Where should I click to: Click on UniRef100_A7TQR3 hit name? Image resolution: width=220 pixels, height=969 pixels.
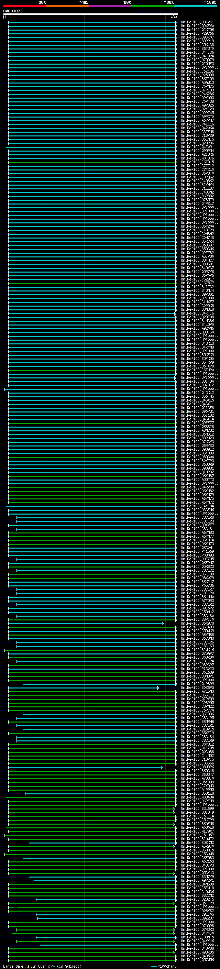pyautogui.click(x=197, y=601)
